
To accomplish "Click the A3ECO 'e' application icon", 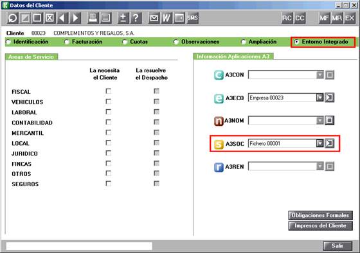I will (219, 98).
